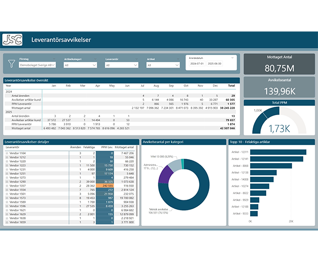Sort by the Ärenden column header
318x262 pixels.
(x=76, y=147)
